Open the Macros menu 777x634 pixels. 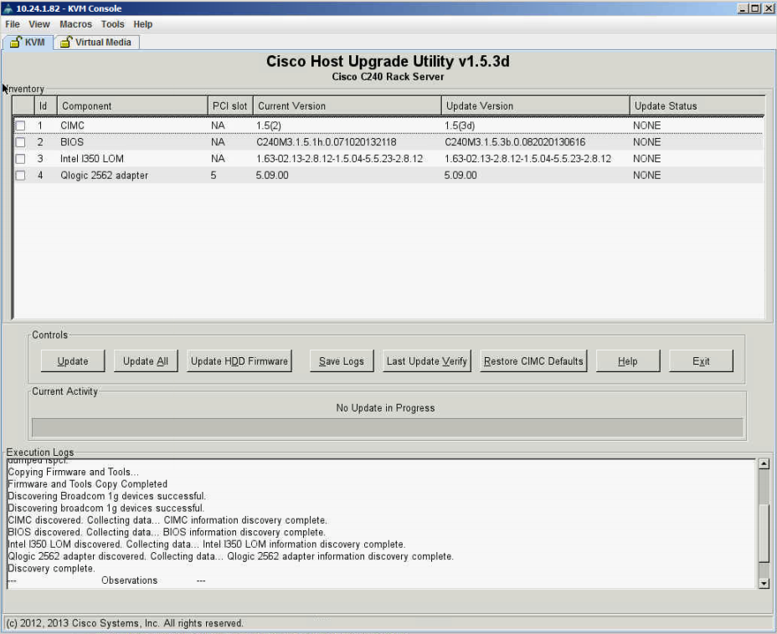click(76, 24)
